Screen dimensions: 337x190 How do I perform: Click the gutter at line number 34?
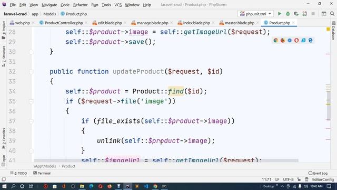coord(12,91)
